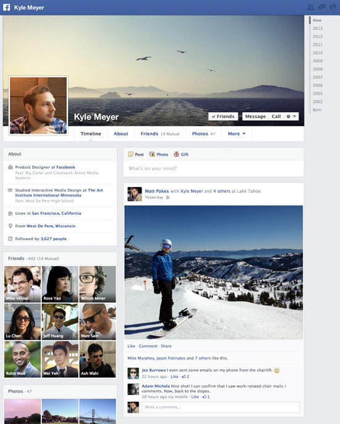Image resolution: width=340 pixels, height=424 pixels.
Task: Toggle the Friends checkmark button
Action: [223, 116]
